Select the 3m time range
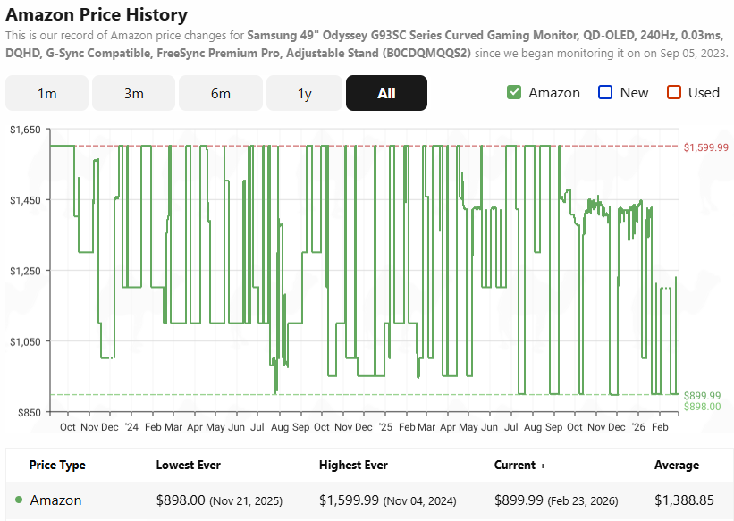The width and height of the screenshot is (734, 521). 133,92
